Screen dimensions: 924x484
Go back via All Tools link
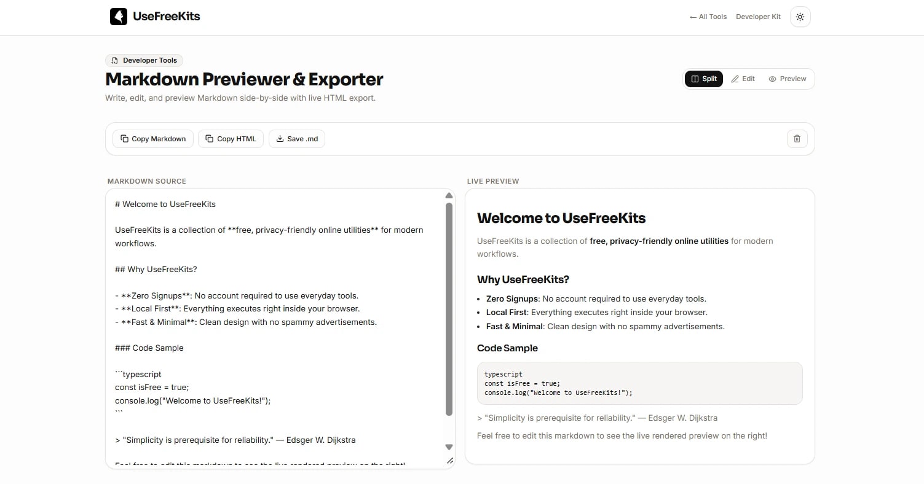point(708,17)
